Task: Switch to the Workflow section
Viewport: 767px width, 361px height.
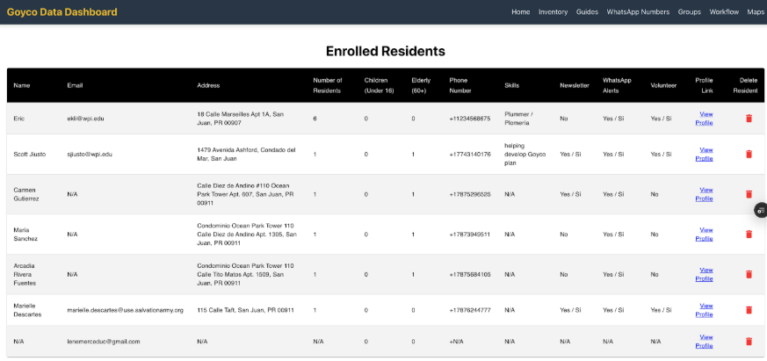Action: [x=724, y=12]
